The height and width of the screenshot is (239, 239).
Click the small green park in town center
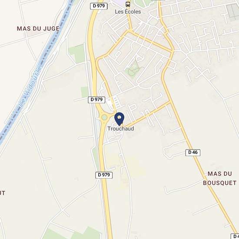133,70
